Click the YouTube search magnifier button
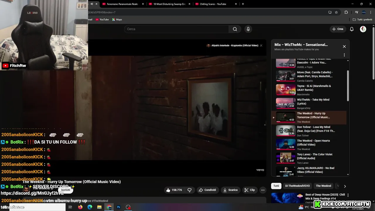375x211 pixels. coord(235,29)
